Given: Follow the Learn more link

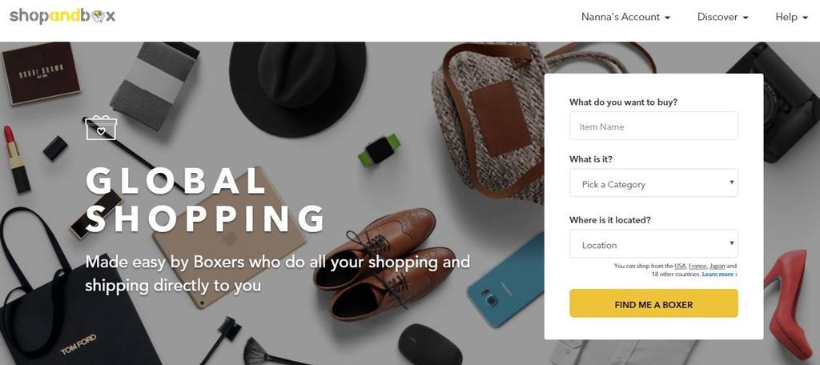Looking at the screenshot, I should point(720,275).
